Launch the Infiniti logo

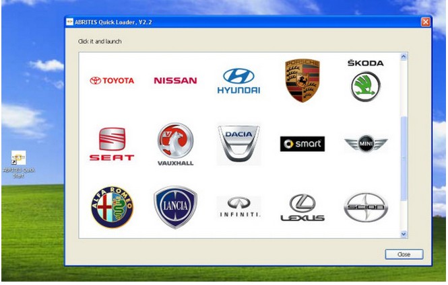238,207
